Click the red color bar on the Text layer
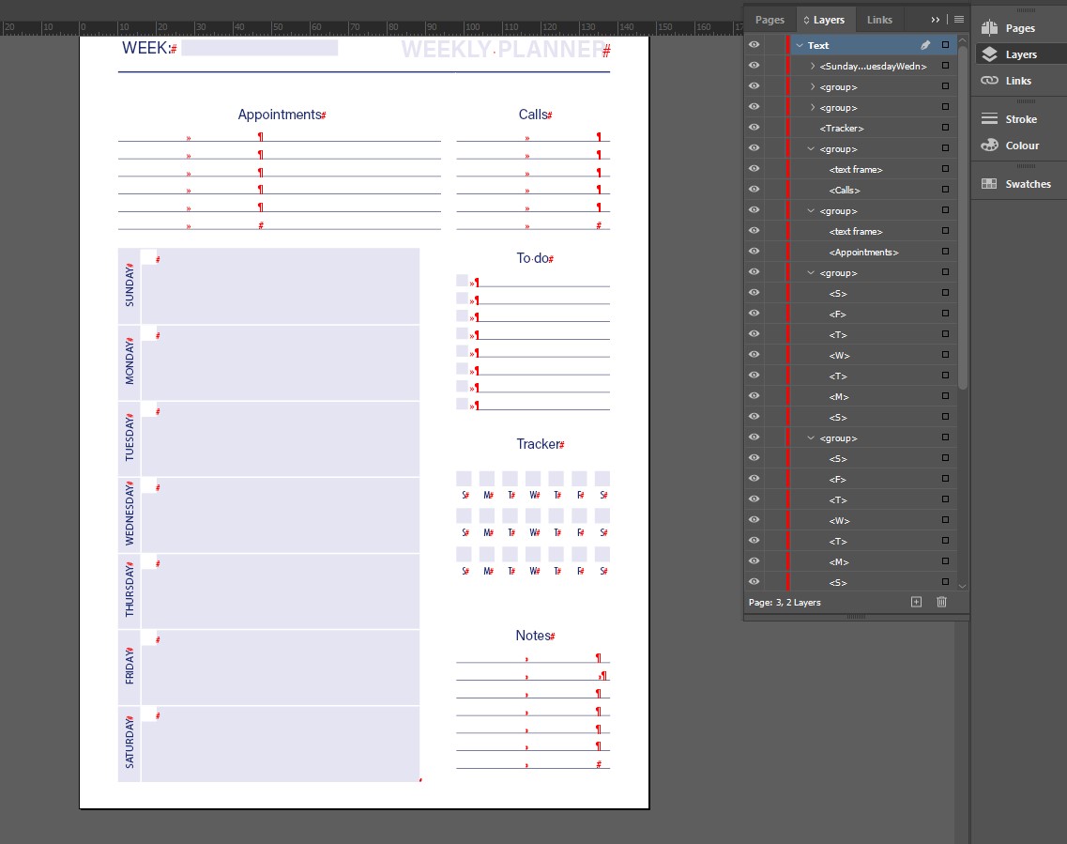Image resolution: width=1067 pixels, height=844 pixels. pyautogui.click(x=788, y=44)
